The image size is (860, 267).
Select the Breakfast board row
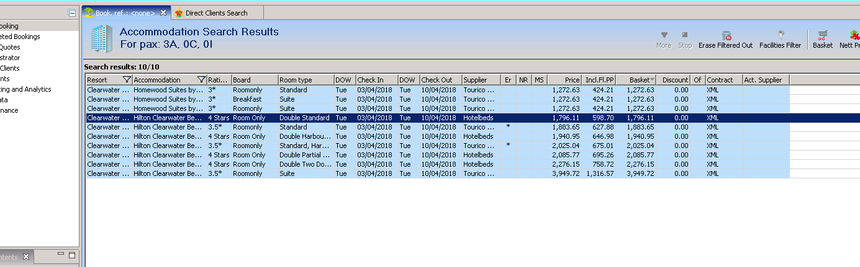437,99
